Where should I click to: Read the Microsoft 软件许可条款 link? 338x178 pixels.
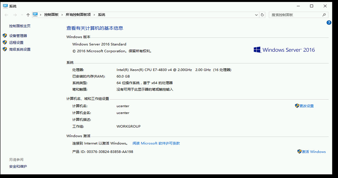pos(156,143)
